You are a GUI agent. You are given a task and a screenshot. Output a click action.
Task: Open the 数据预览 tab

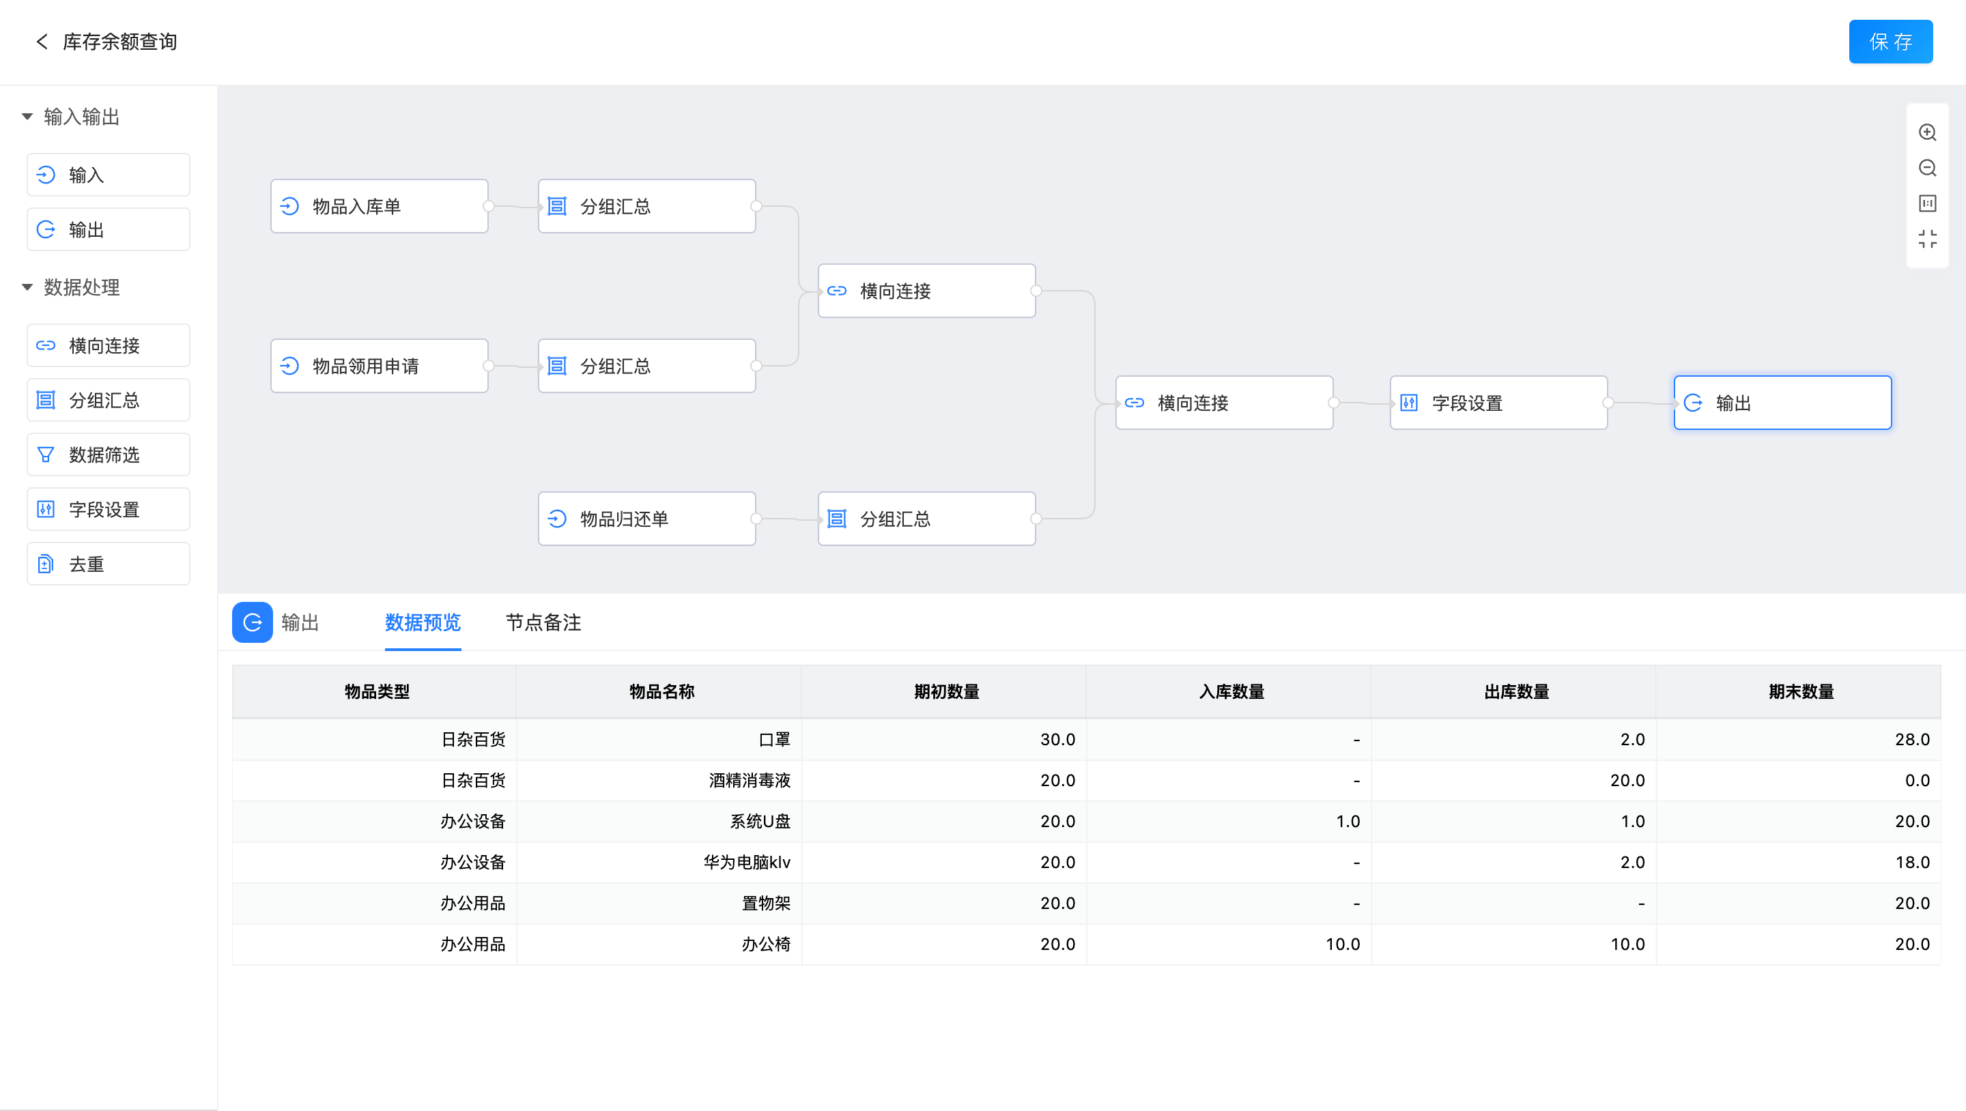click(422, 622)
